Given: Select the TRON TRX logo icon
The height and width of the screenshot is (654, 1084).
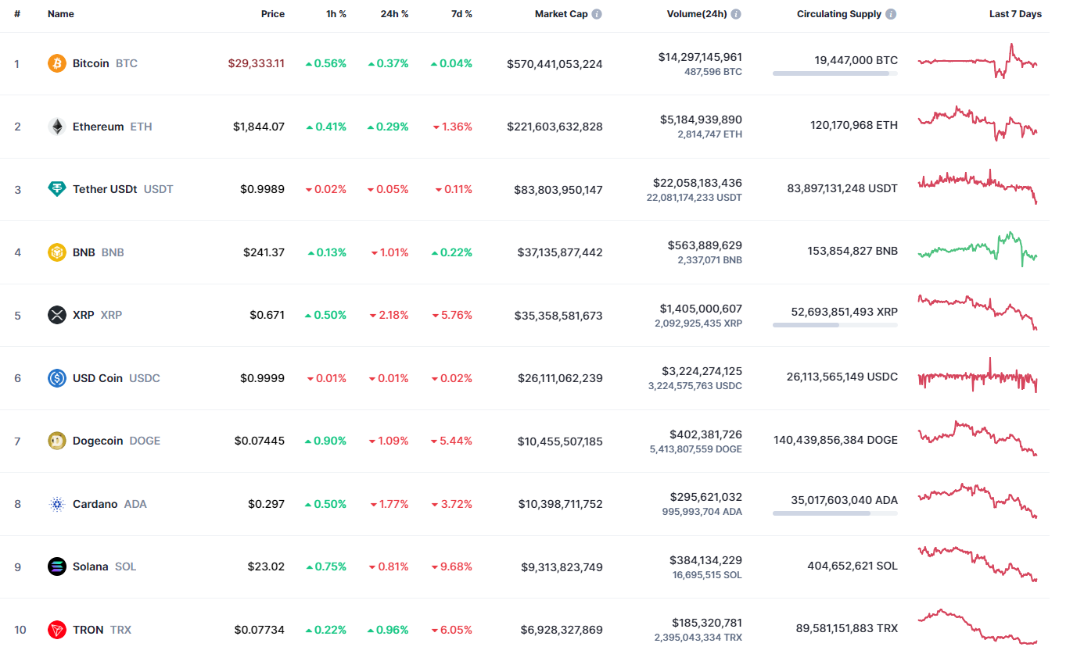Looking at the screenshot, I should 56,629.
